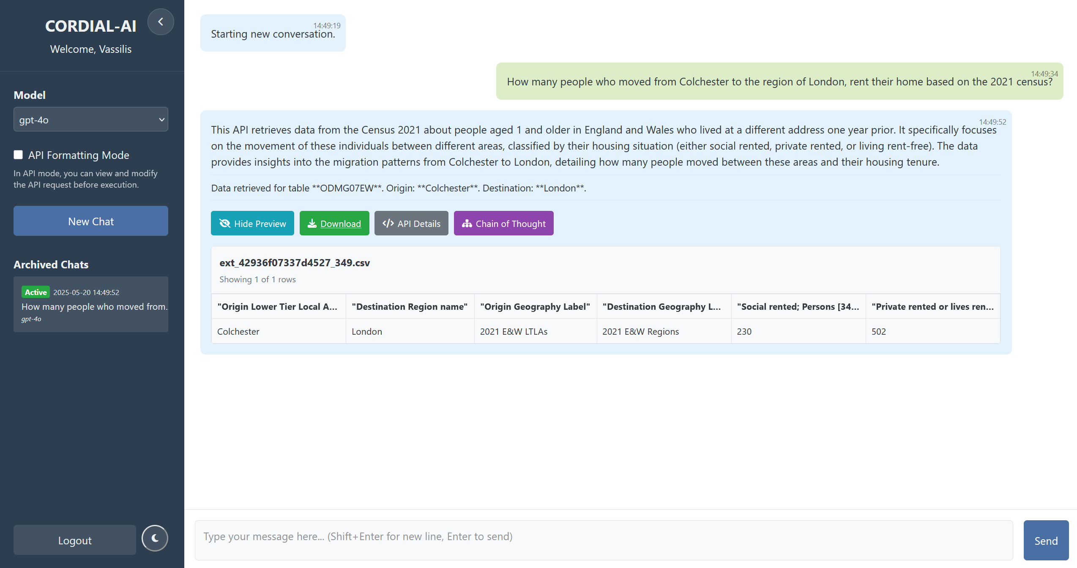Click the eye-slash icon on Hide Preview
The width and height of the screenshot is (1077, 568).
coord(225,223)
